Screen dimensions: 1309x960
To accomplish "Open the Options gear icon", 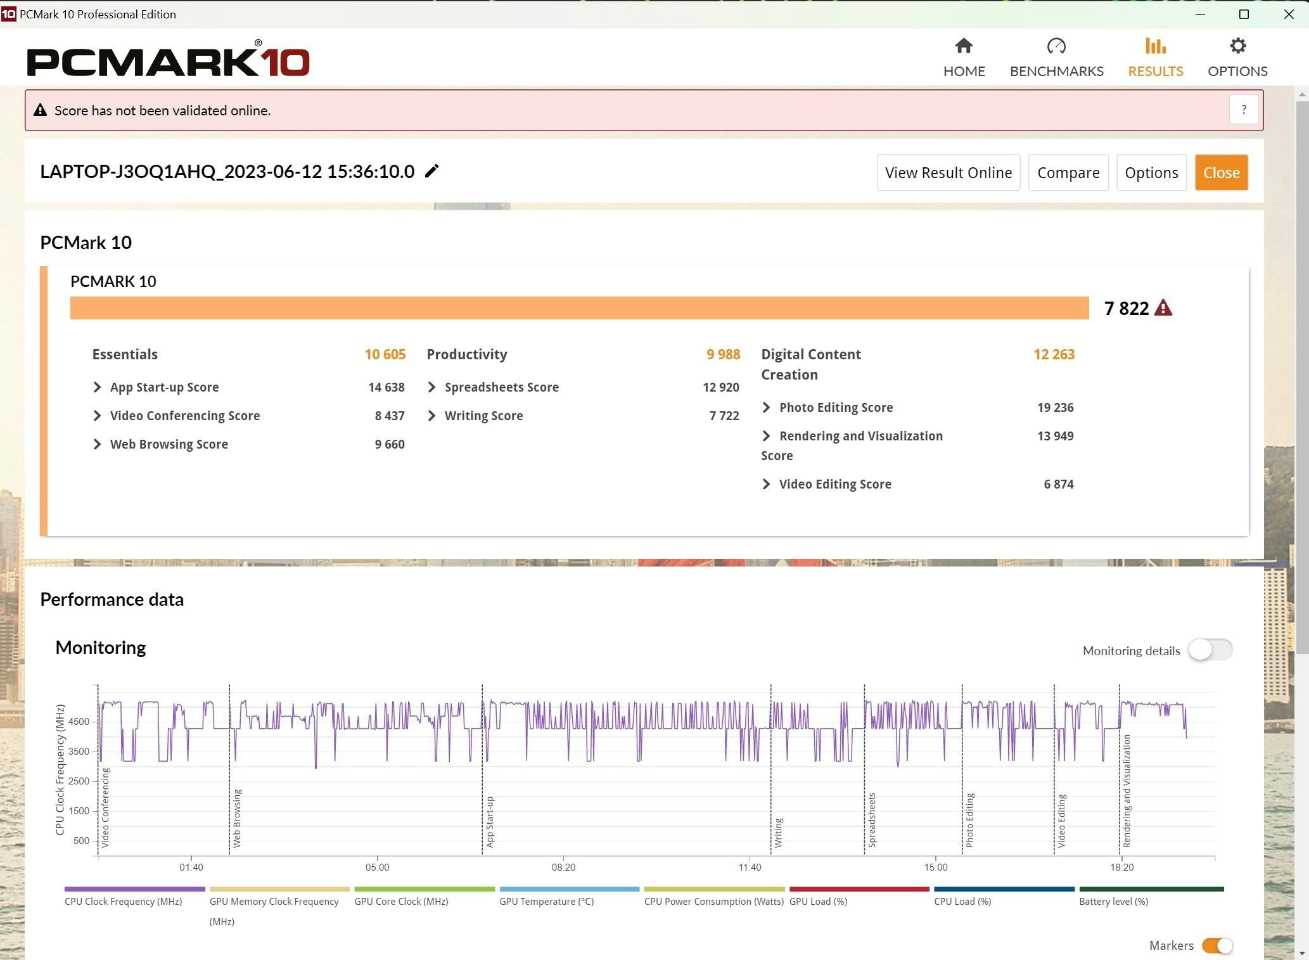I will click(1237, 46).
